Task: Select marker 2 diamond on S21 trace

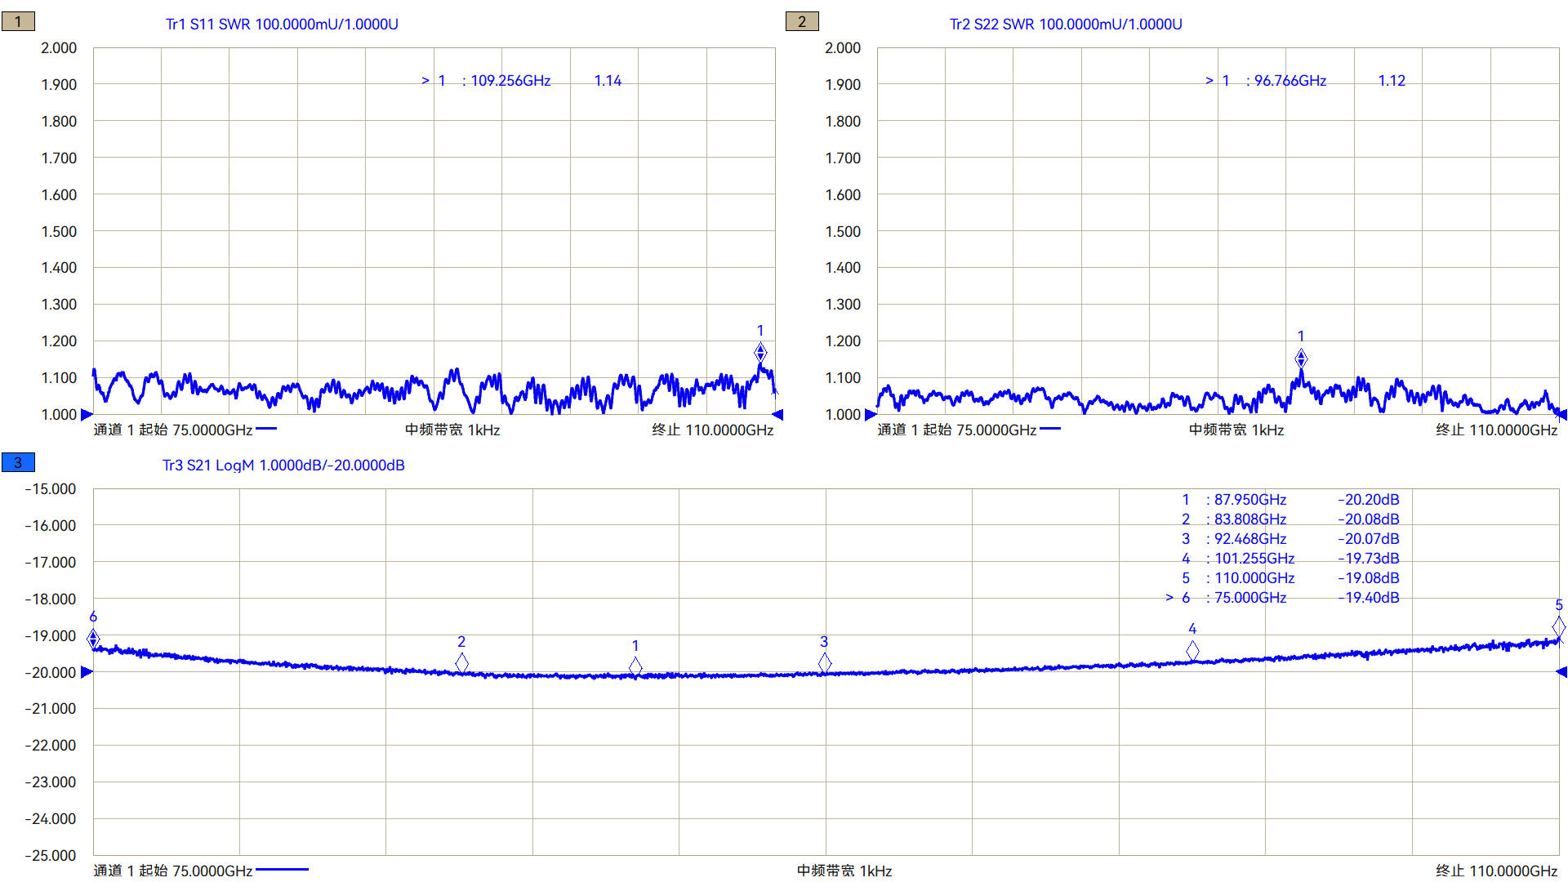Action: pyautogui.click(x=462, y=662)
